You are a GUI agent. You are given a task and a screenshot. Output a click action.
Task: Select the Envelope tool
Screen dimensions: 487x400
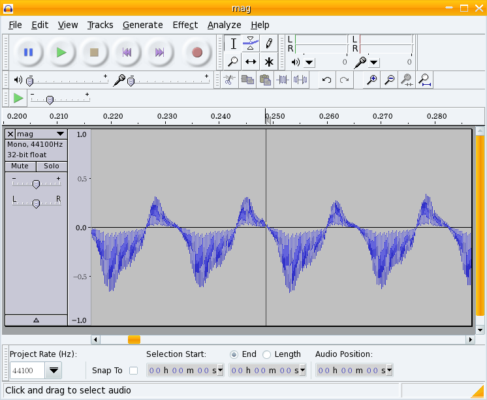251,44
